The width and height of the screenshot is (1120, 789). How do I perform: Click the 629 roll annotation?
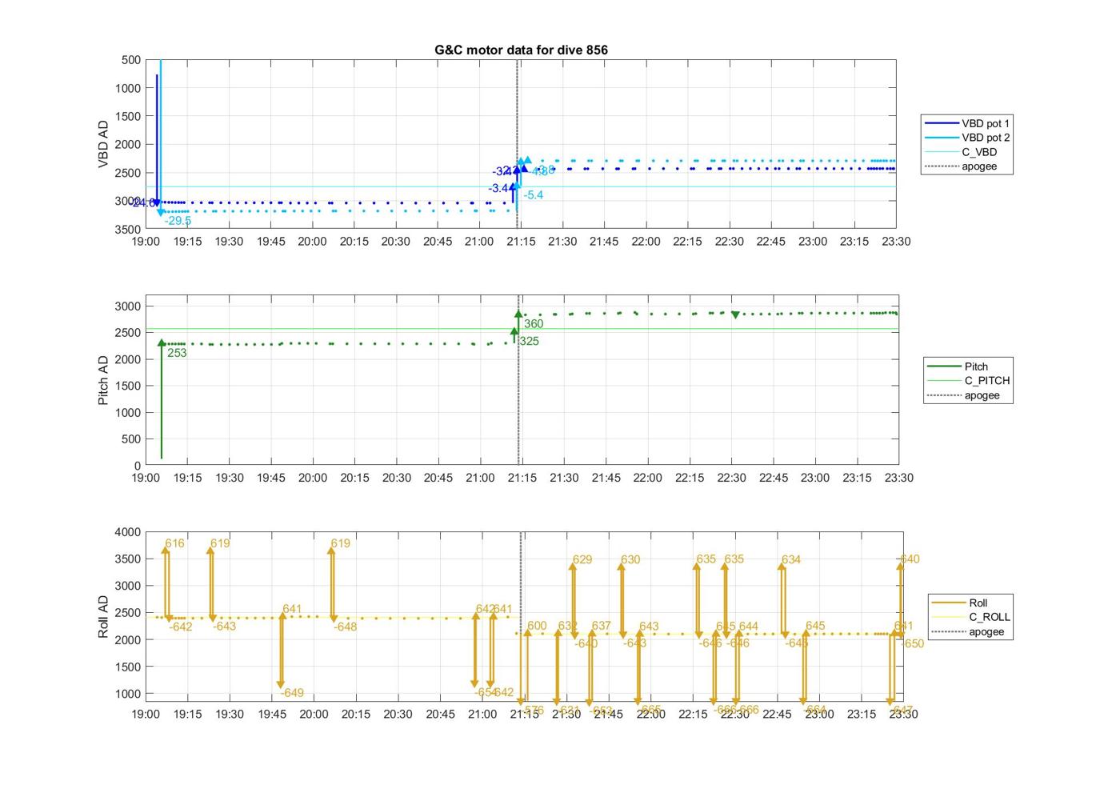[582, 559]
